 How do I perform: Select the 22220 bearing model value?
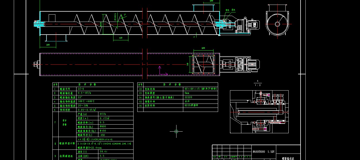(x=188, y=97)
